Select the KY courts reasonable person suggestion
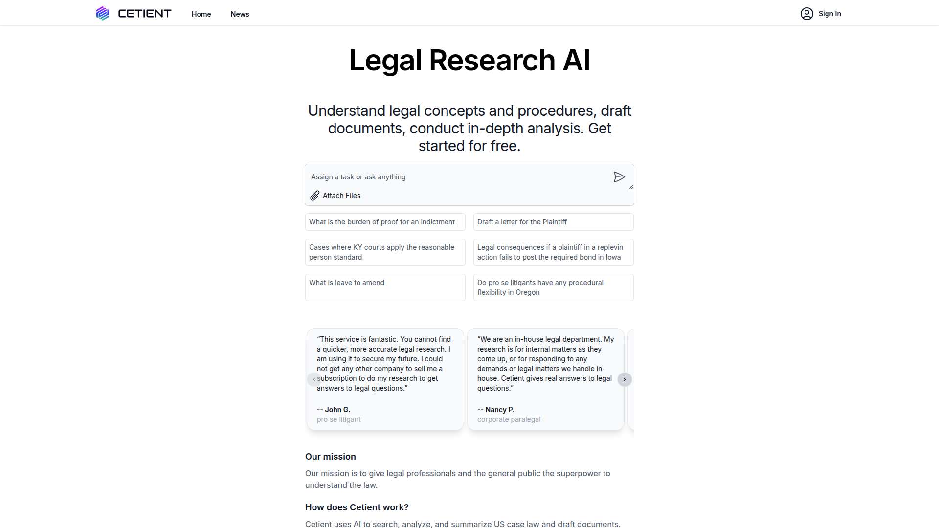Viewport: 939px width, 528px height. [x=385, y=252]
